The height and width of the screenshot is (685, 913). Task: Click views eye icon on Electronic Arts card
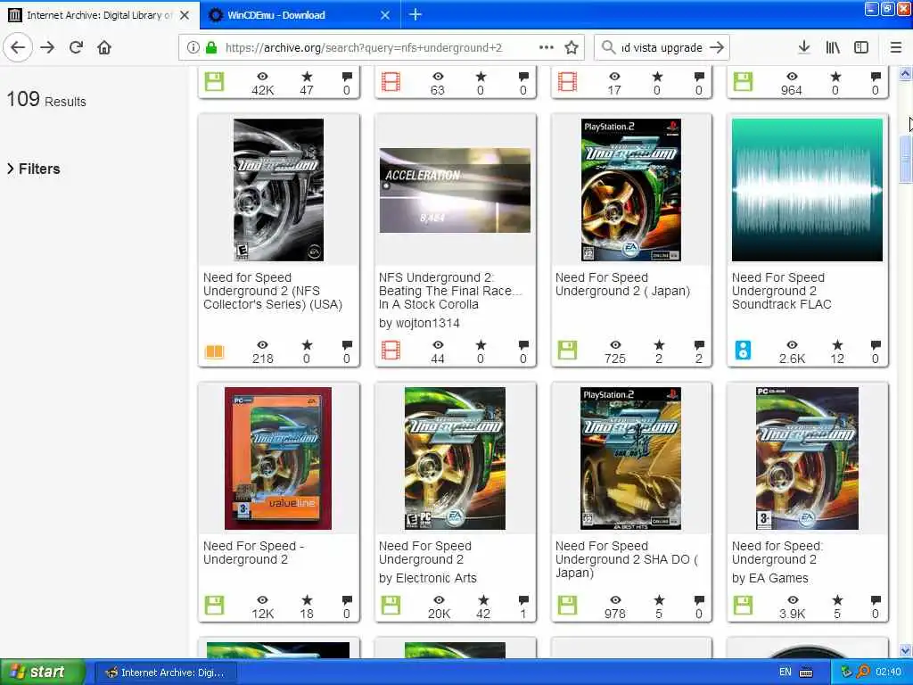(439, 600)
